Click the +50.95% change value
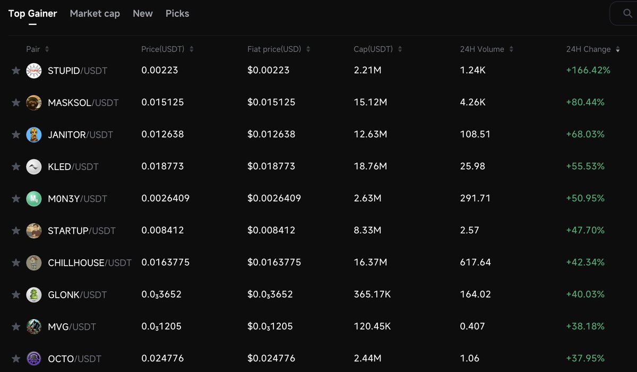The width and height of the screenshot is (637, 372). 586,198
